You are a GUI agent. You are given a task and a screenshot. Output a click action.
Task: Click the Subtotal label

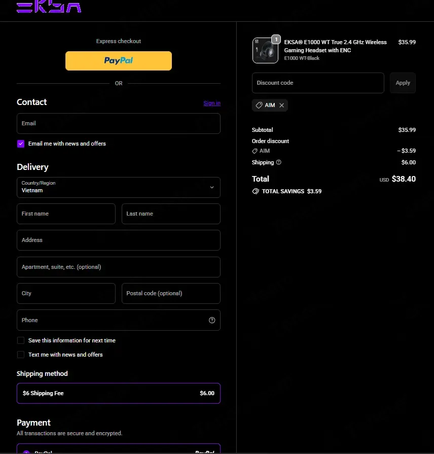[x=263, y=130]
